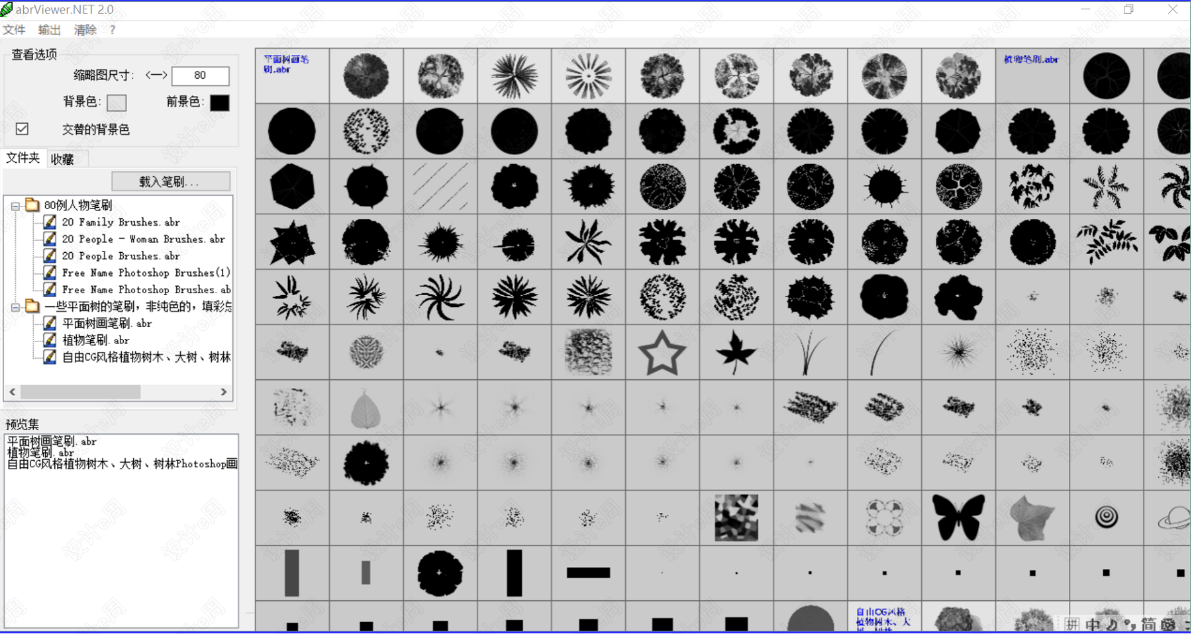Viewport: 1192px width, 634px height.
Task: Select the mosaic texture square brush
Action: coord(736,518)
